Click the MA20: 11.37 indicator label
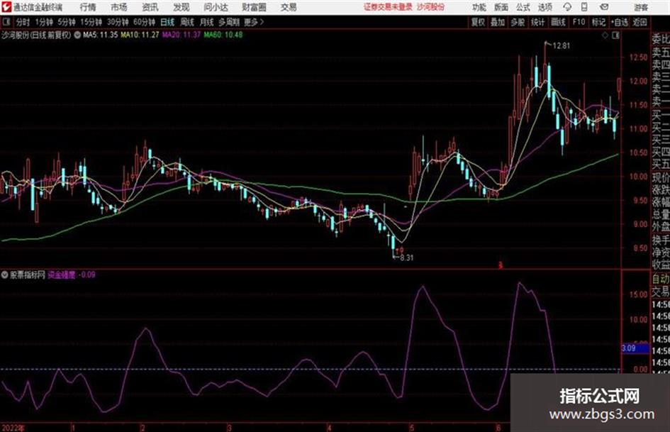Viewport: 670px width, 432px height. [182, 35]
